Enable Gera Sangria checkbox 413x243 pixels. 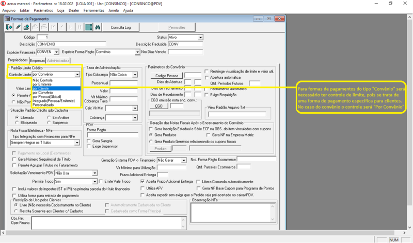(89, 141)
